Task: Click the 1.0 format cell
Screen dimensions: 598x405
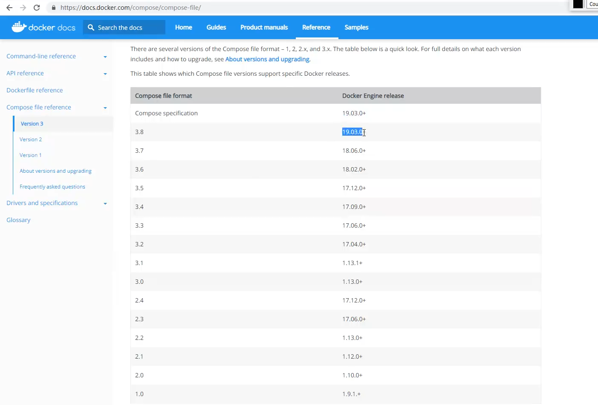Action: click(x=139, y=394)
